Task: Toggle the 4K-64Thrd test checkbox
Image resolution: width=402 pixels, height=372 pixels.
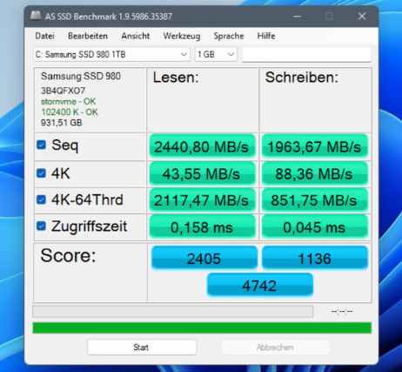Action: (x=41, y=200)
